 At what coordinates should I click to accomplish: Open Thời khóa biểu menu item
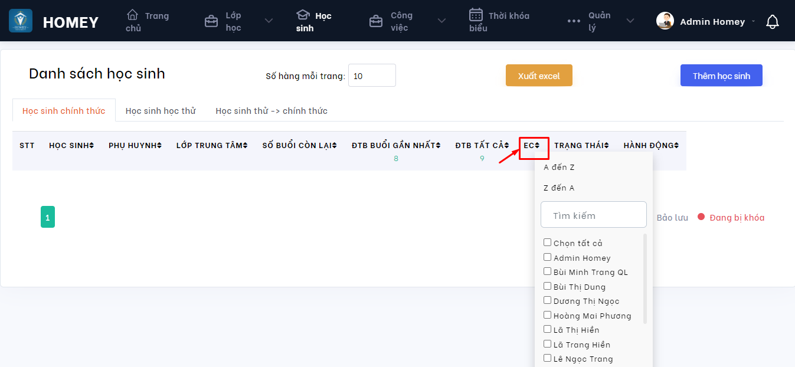point(499,21)
